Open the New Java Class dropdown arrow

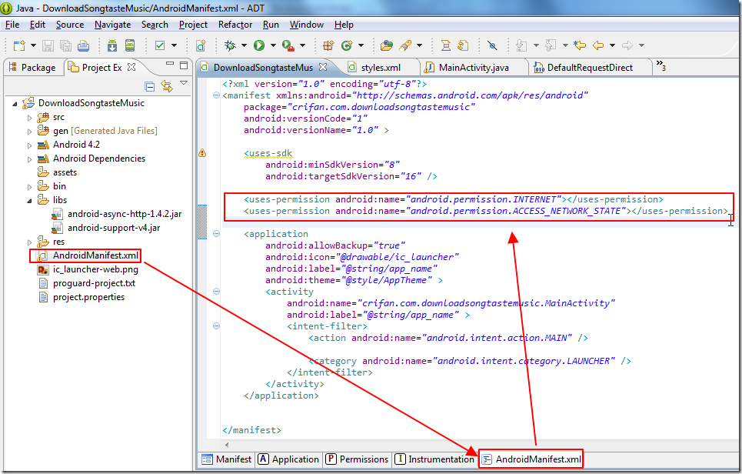click(x=361, y=45)
